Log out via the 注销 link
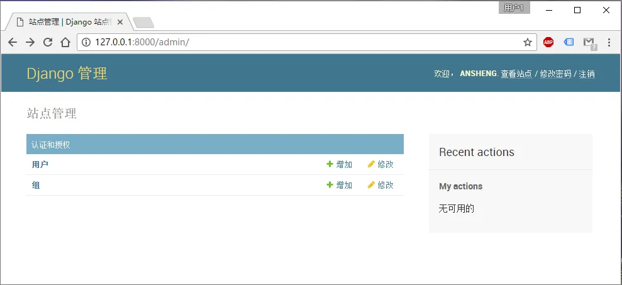The image size is (622, 285). pos(587,74)
